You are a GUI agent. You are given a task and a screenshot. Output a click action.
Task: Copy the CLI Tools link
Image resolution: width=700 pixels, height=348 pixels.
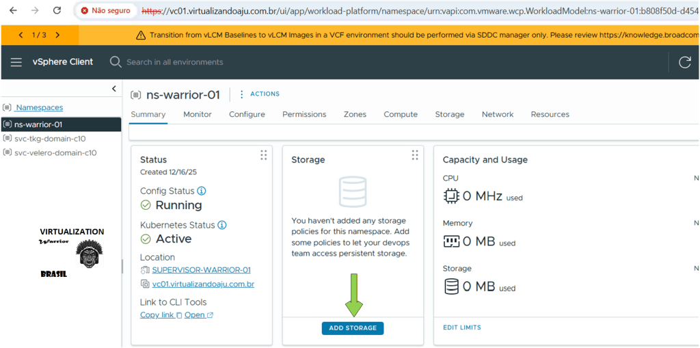(157, 315)
